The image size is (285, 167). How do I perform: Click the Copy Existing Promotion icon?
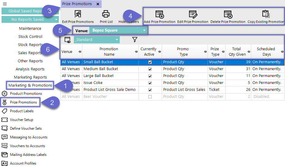[266, 14]
